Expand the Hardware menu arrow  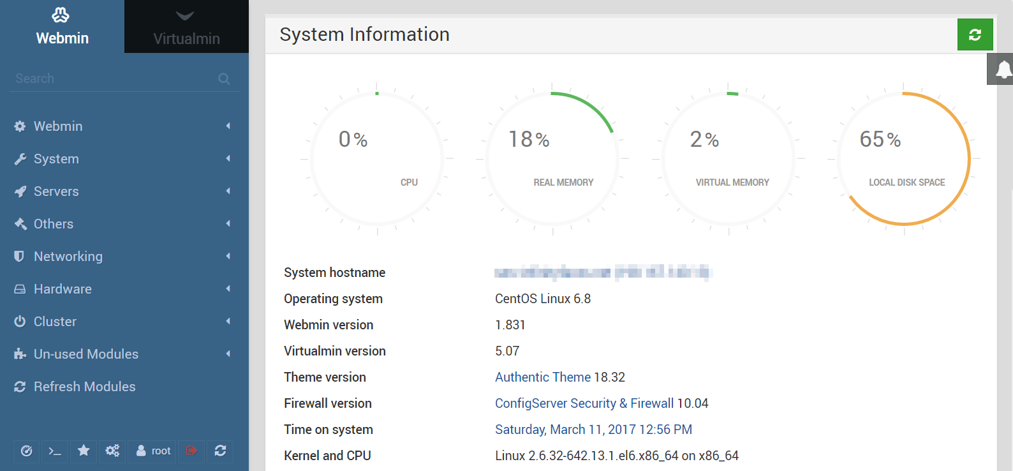pos(228,288)
